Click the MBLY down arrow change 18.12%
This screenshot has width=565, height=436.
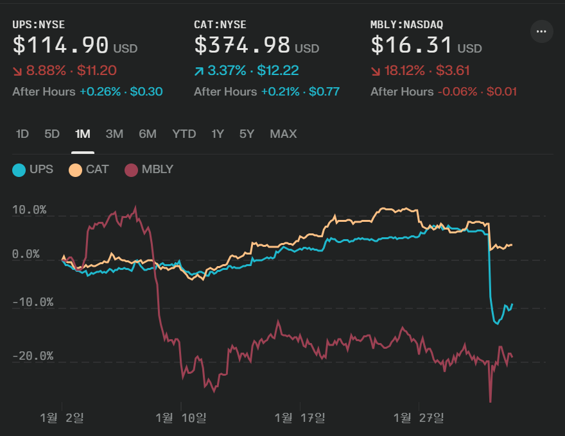point(398,71)
